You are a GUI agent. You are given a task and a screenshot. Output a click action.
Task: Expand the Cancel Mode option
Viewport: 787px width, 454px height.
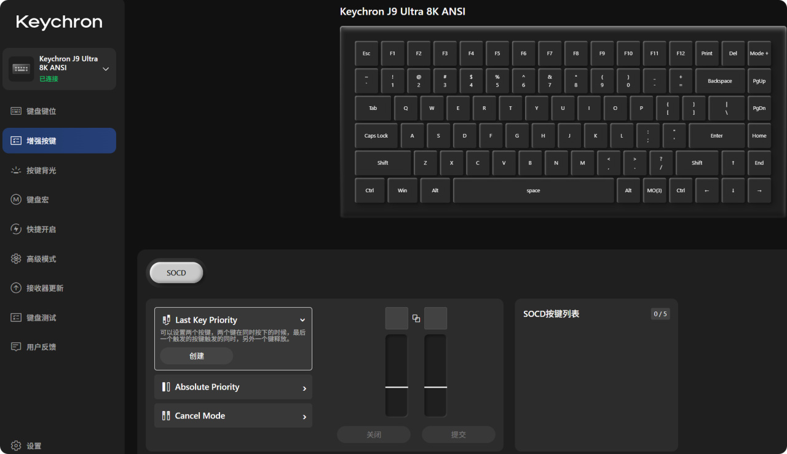pyautogui.click(x=233, y=416)
